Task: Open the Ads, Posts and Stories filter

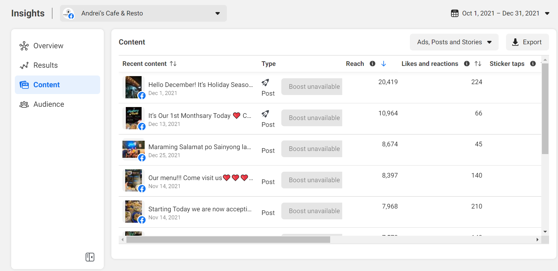Action: (x=454, y=42)
